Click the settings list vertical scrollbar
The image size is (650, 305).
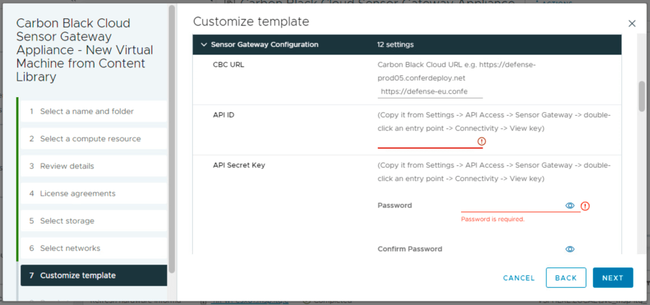pos(642,95)
